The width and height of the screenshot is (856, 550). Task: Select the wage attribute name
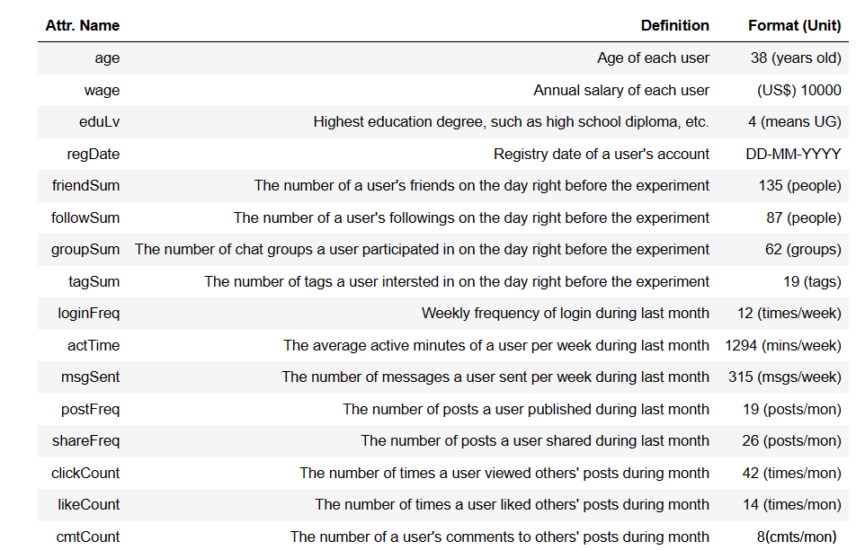[103, 91]
